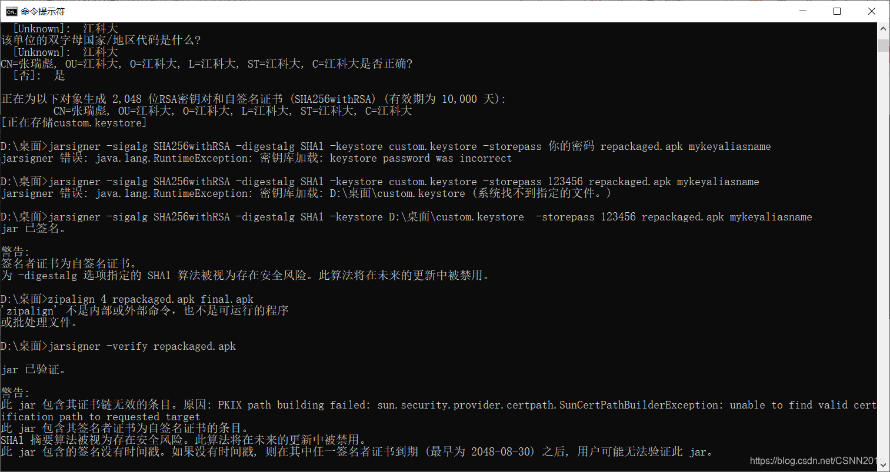Screen dimensions: 890x472
Task: Click the line "'zipalign' 不是内部或外部命令"
Action: (145, 310)
